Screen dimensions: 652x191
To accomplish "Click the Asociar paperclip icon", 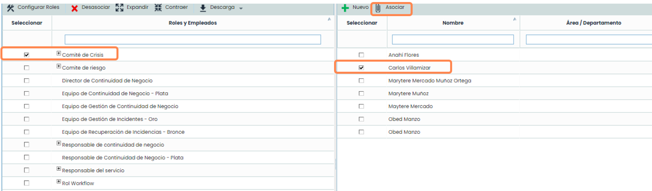I will [x=378, y=8].
